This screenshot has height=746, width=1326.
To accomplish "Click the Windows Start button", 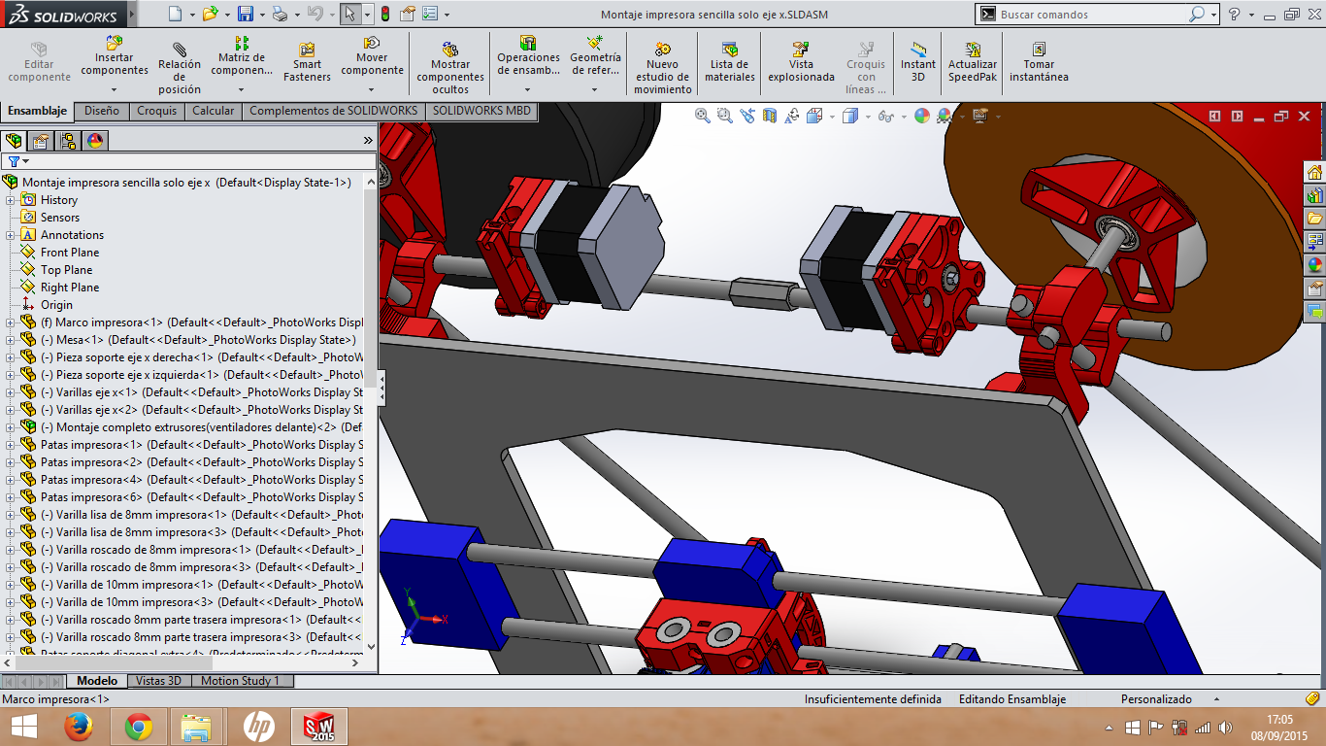I will (22, 727).
